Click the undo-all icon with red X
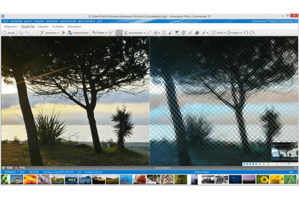 tap(21, 33)
